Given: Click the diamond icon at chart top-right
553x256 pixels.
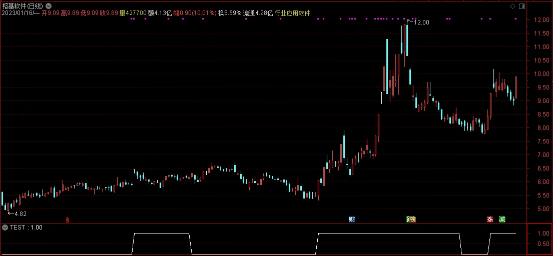Looking at the screenshot, I should 512,6.
